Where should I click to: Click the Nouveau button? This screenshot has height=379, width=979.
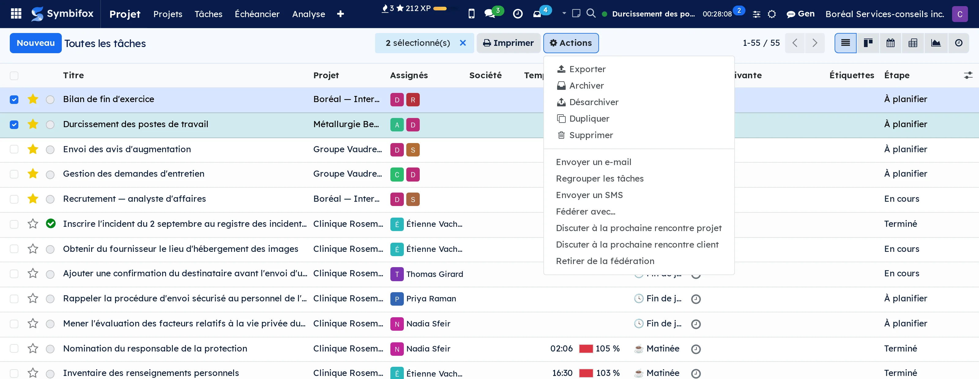[x=36, y=43]
